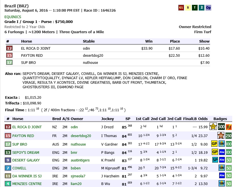View owner desertdog20's stable page

81,136
